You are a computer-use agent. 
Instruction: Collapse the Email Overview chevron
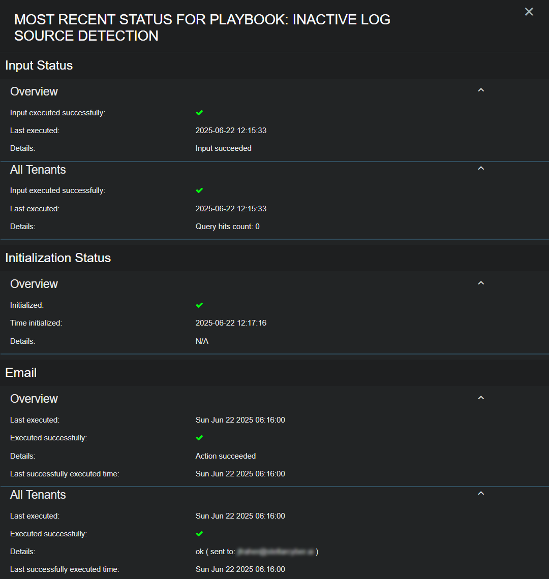[481, 398]
